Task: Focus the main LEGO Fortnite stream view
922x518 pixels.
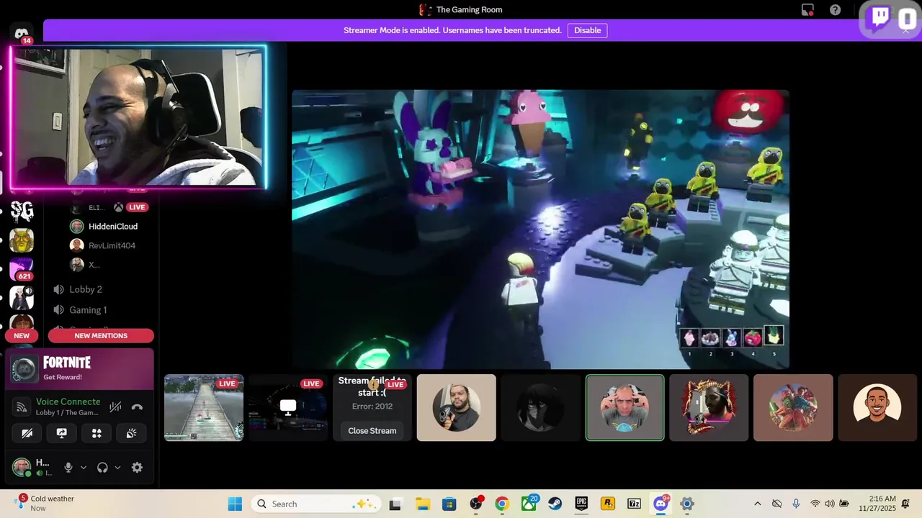Action: point(540,230)
